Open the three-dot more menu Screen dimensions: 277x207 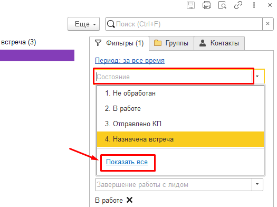click(254, 5)
